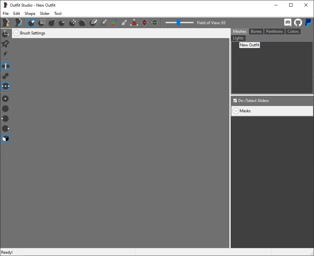Click the Ready! status bar text

pos(7,252)
